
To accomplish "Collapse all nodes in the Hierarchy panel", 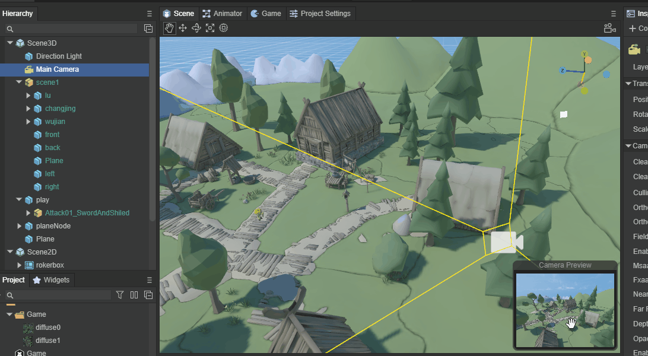I will point(148,28).
